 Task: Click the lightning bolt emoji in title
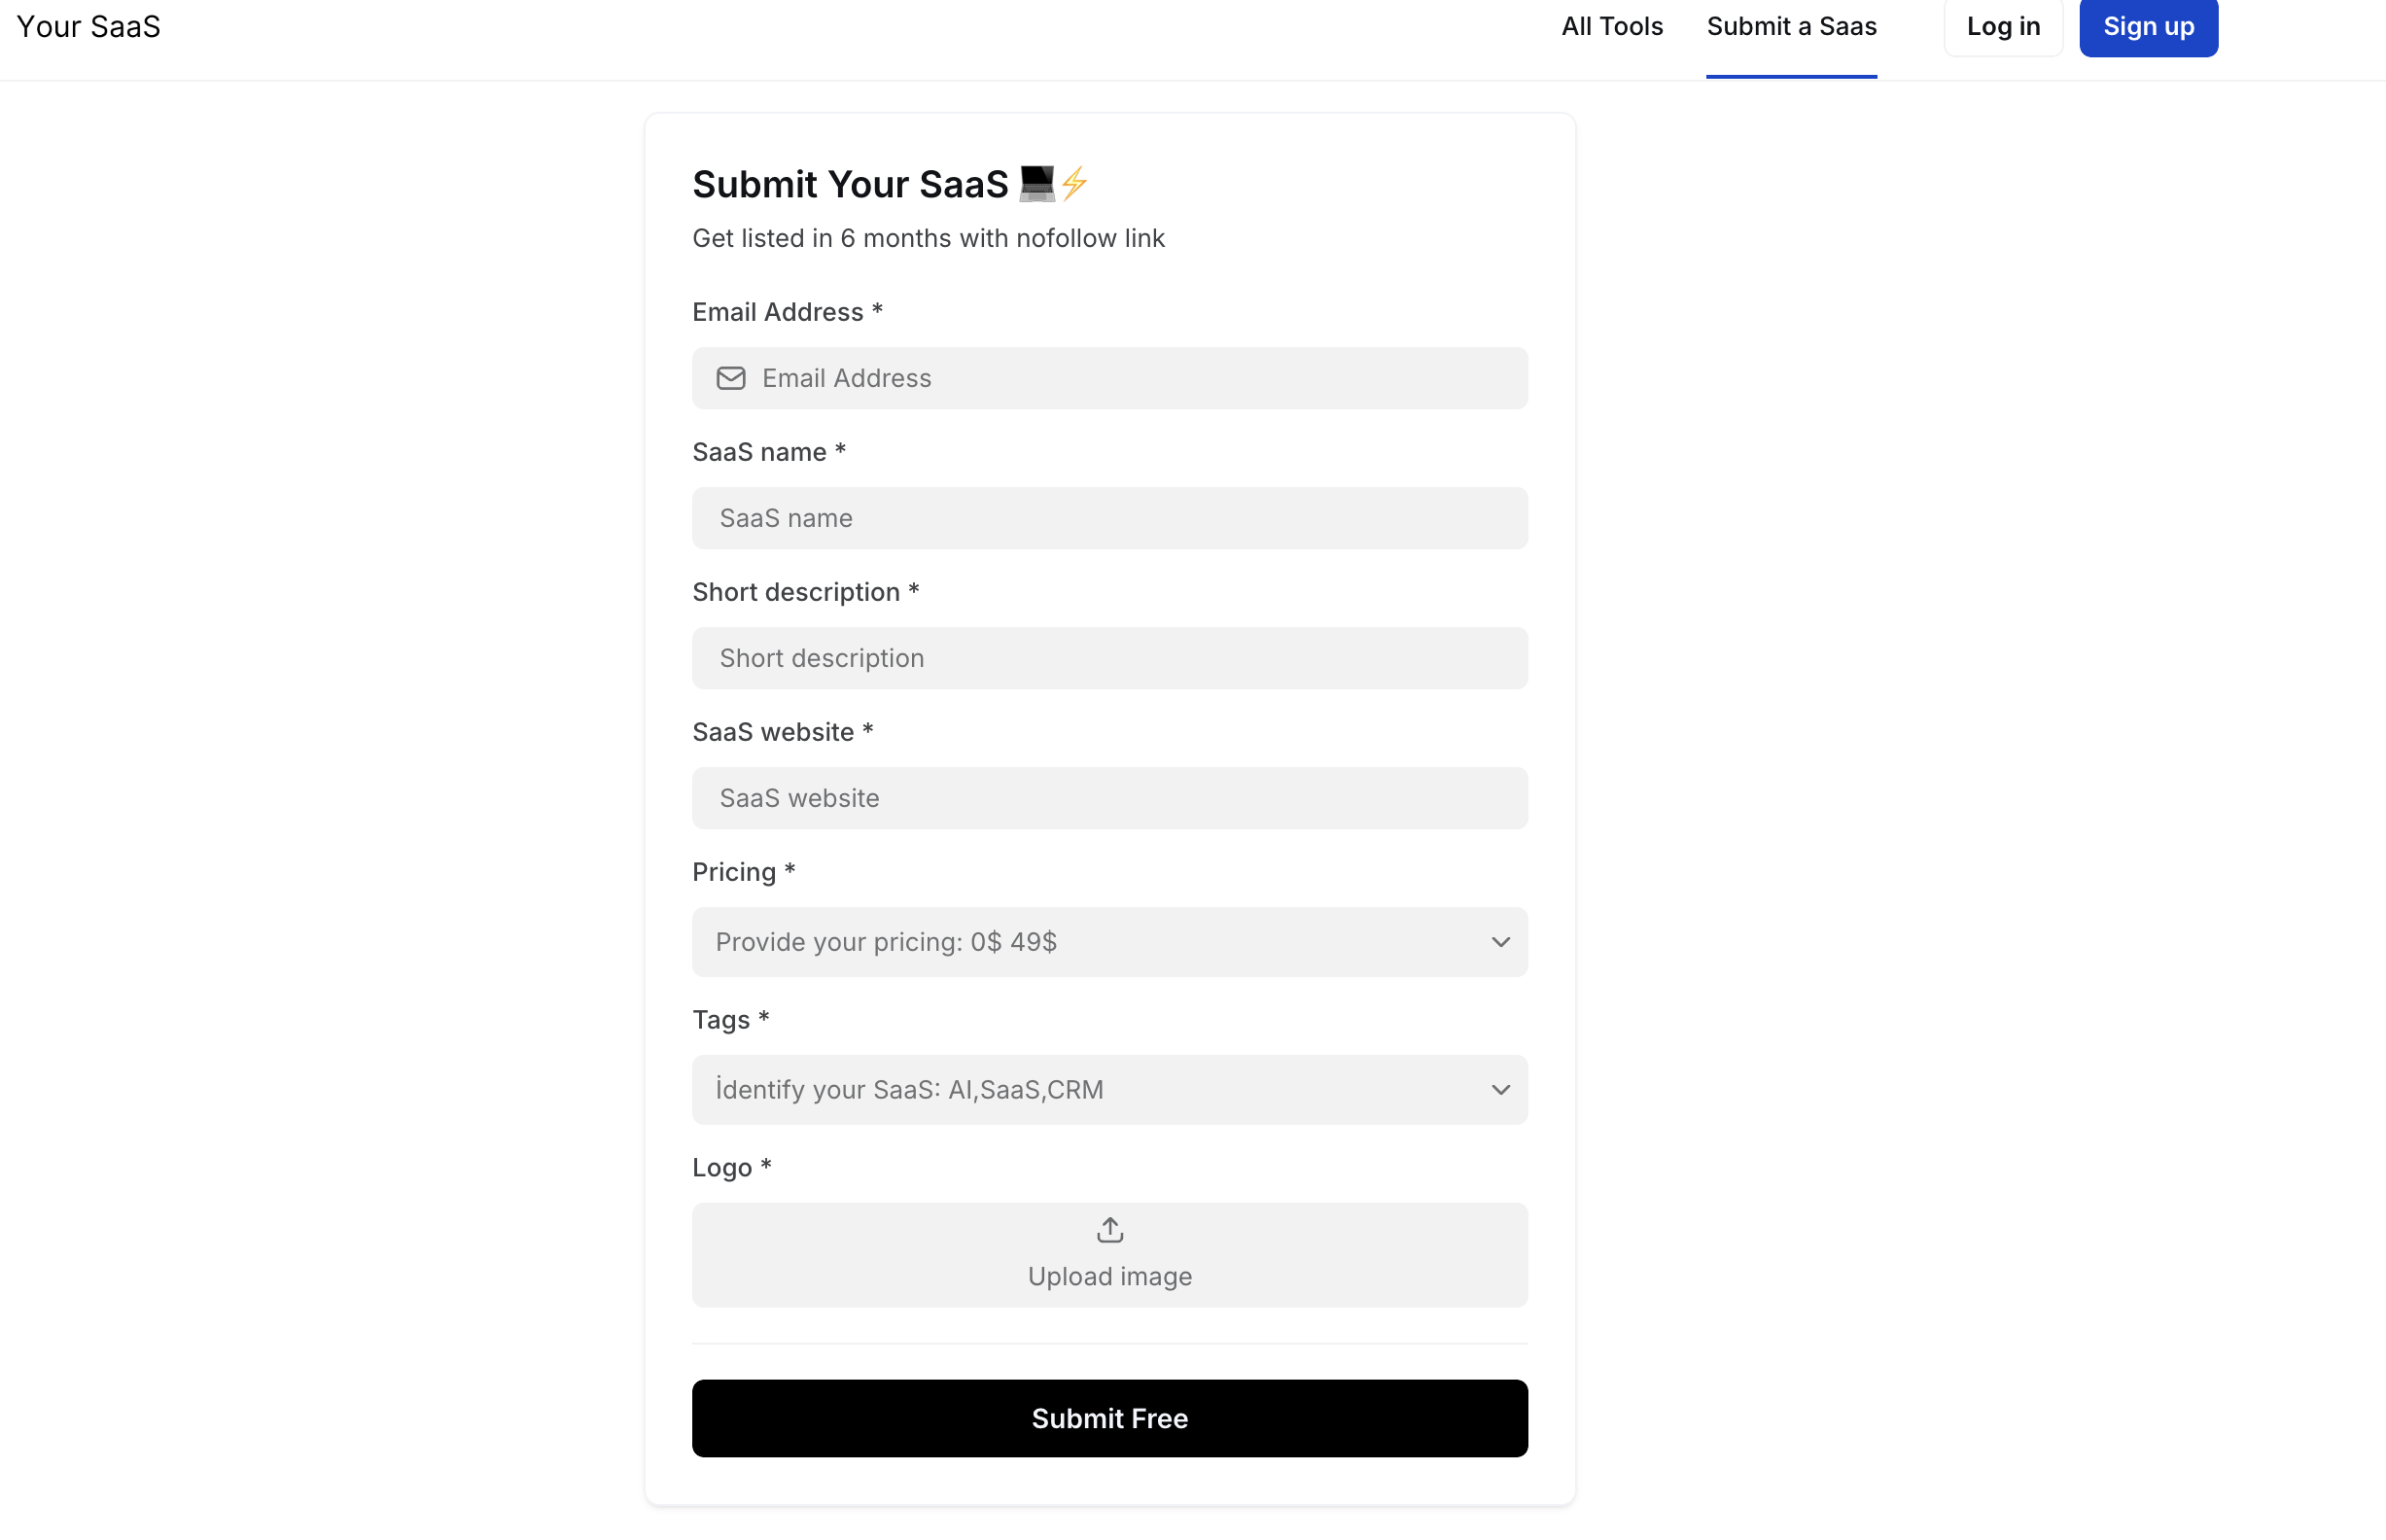pos(1075,183)
